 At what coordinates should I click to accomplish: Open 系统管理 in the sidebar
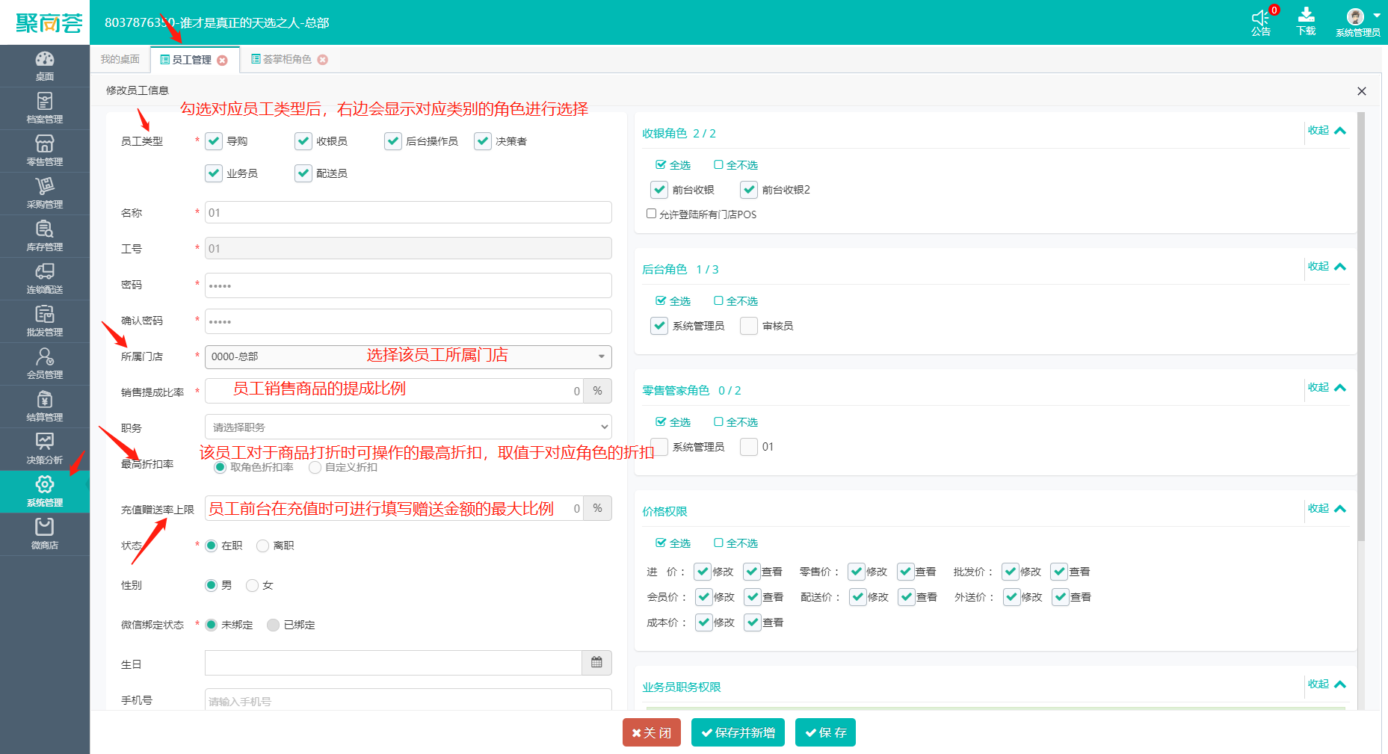coord(45,492)
